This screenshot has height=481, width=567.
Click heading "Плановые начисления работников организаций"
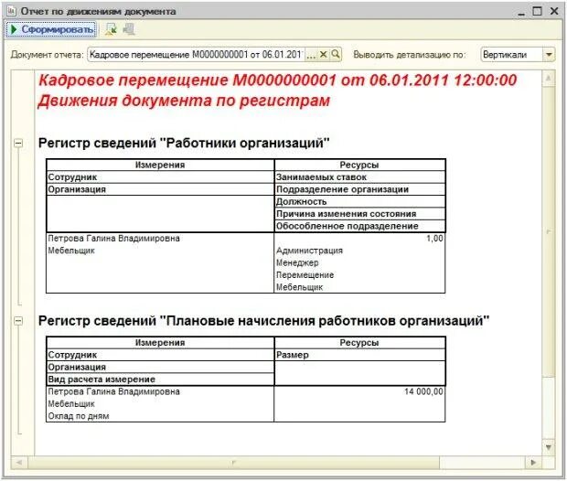tap(325, 321)
